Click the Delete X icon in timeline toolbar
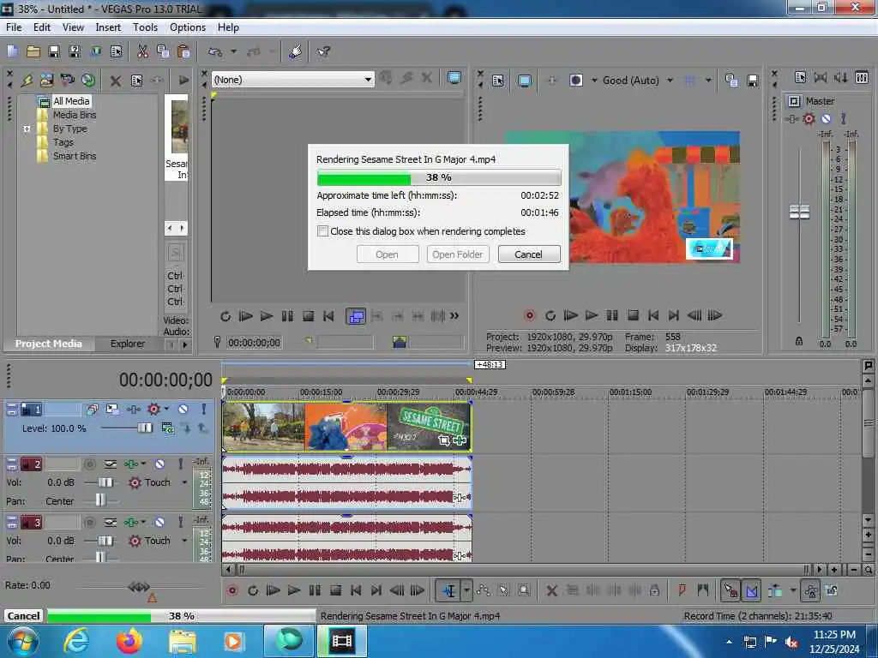This screenshot has height=658, width=878. coord(551,590)
